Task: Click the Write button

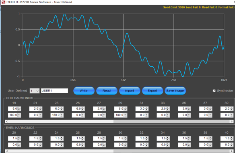Action: 84,91
